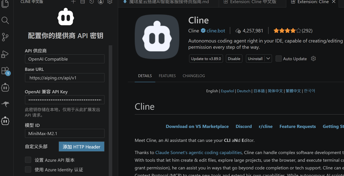Switch to Extension: Cline 中文版 tab
Viewport: 344px width, 176px height.
(x=253, y=3)
